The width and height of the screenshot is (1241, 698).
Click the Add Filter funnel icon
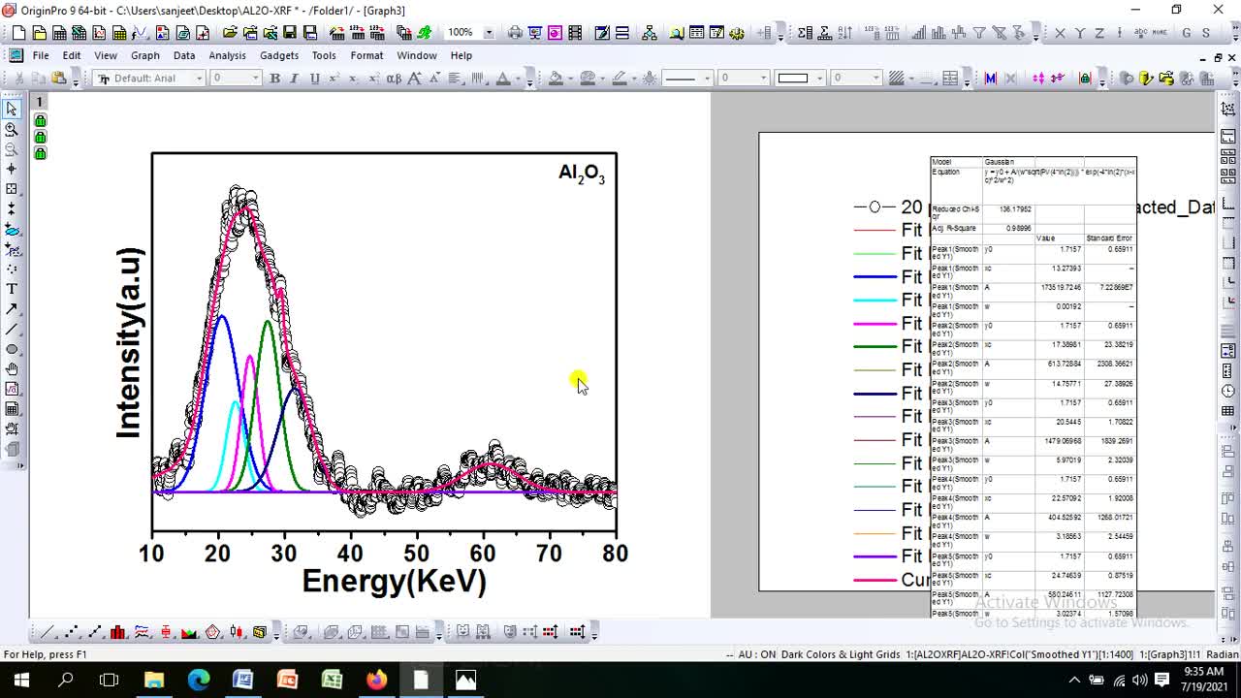pos(978,32)
